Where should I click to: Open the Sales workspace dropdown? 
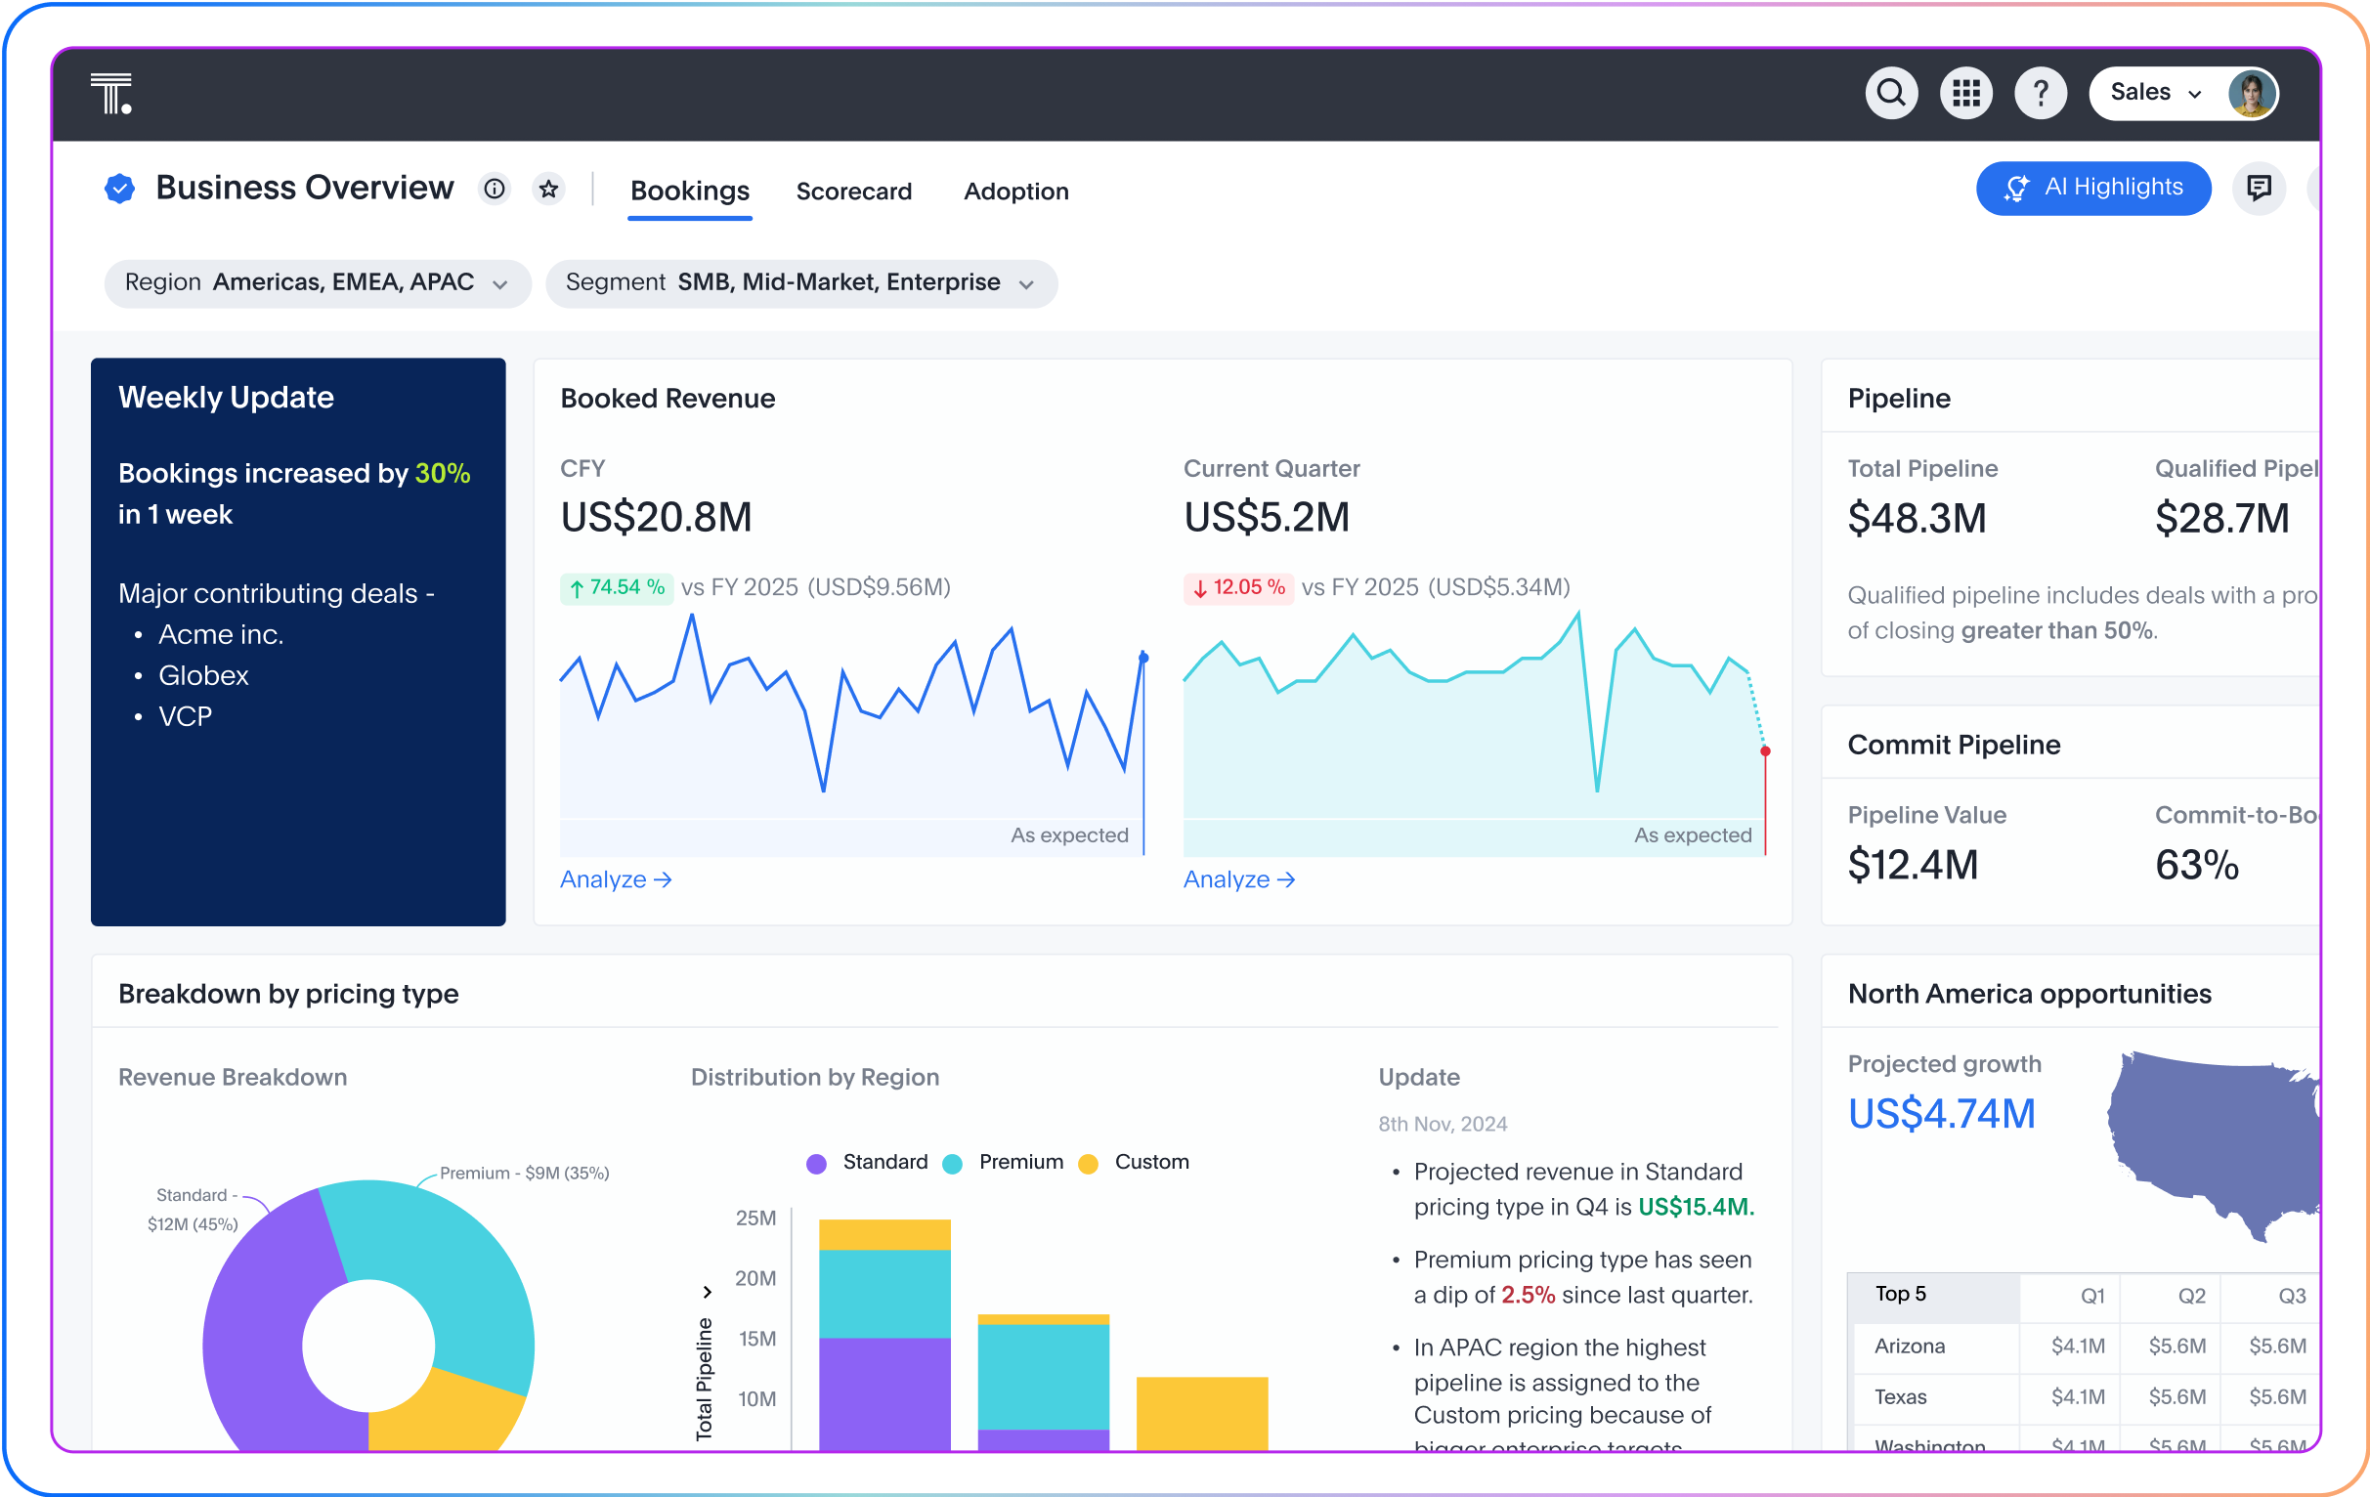coord(2160,93)
